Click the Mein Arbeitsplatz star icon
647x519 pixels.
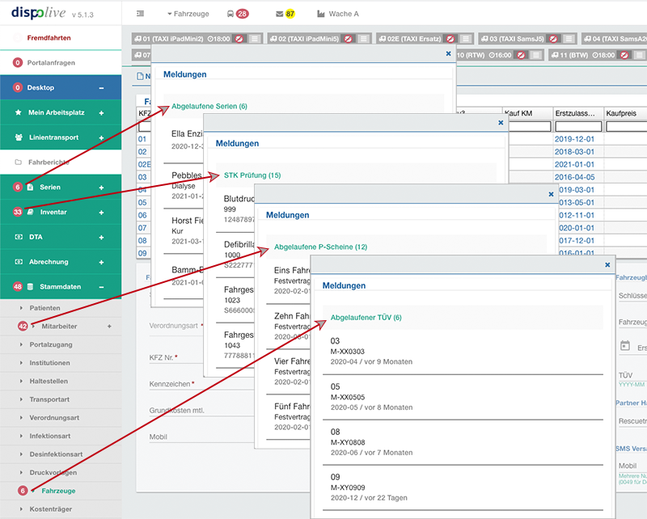click(18, 112)
